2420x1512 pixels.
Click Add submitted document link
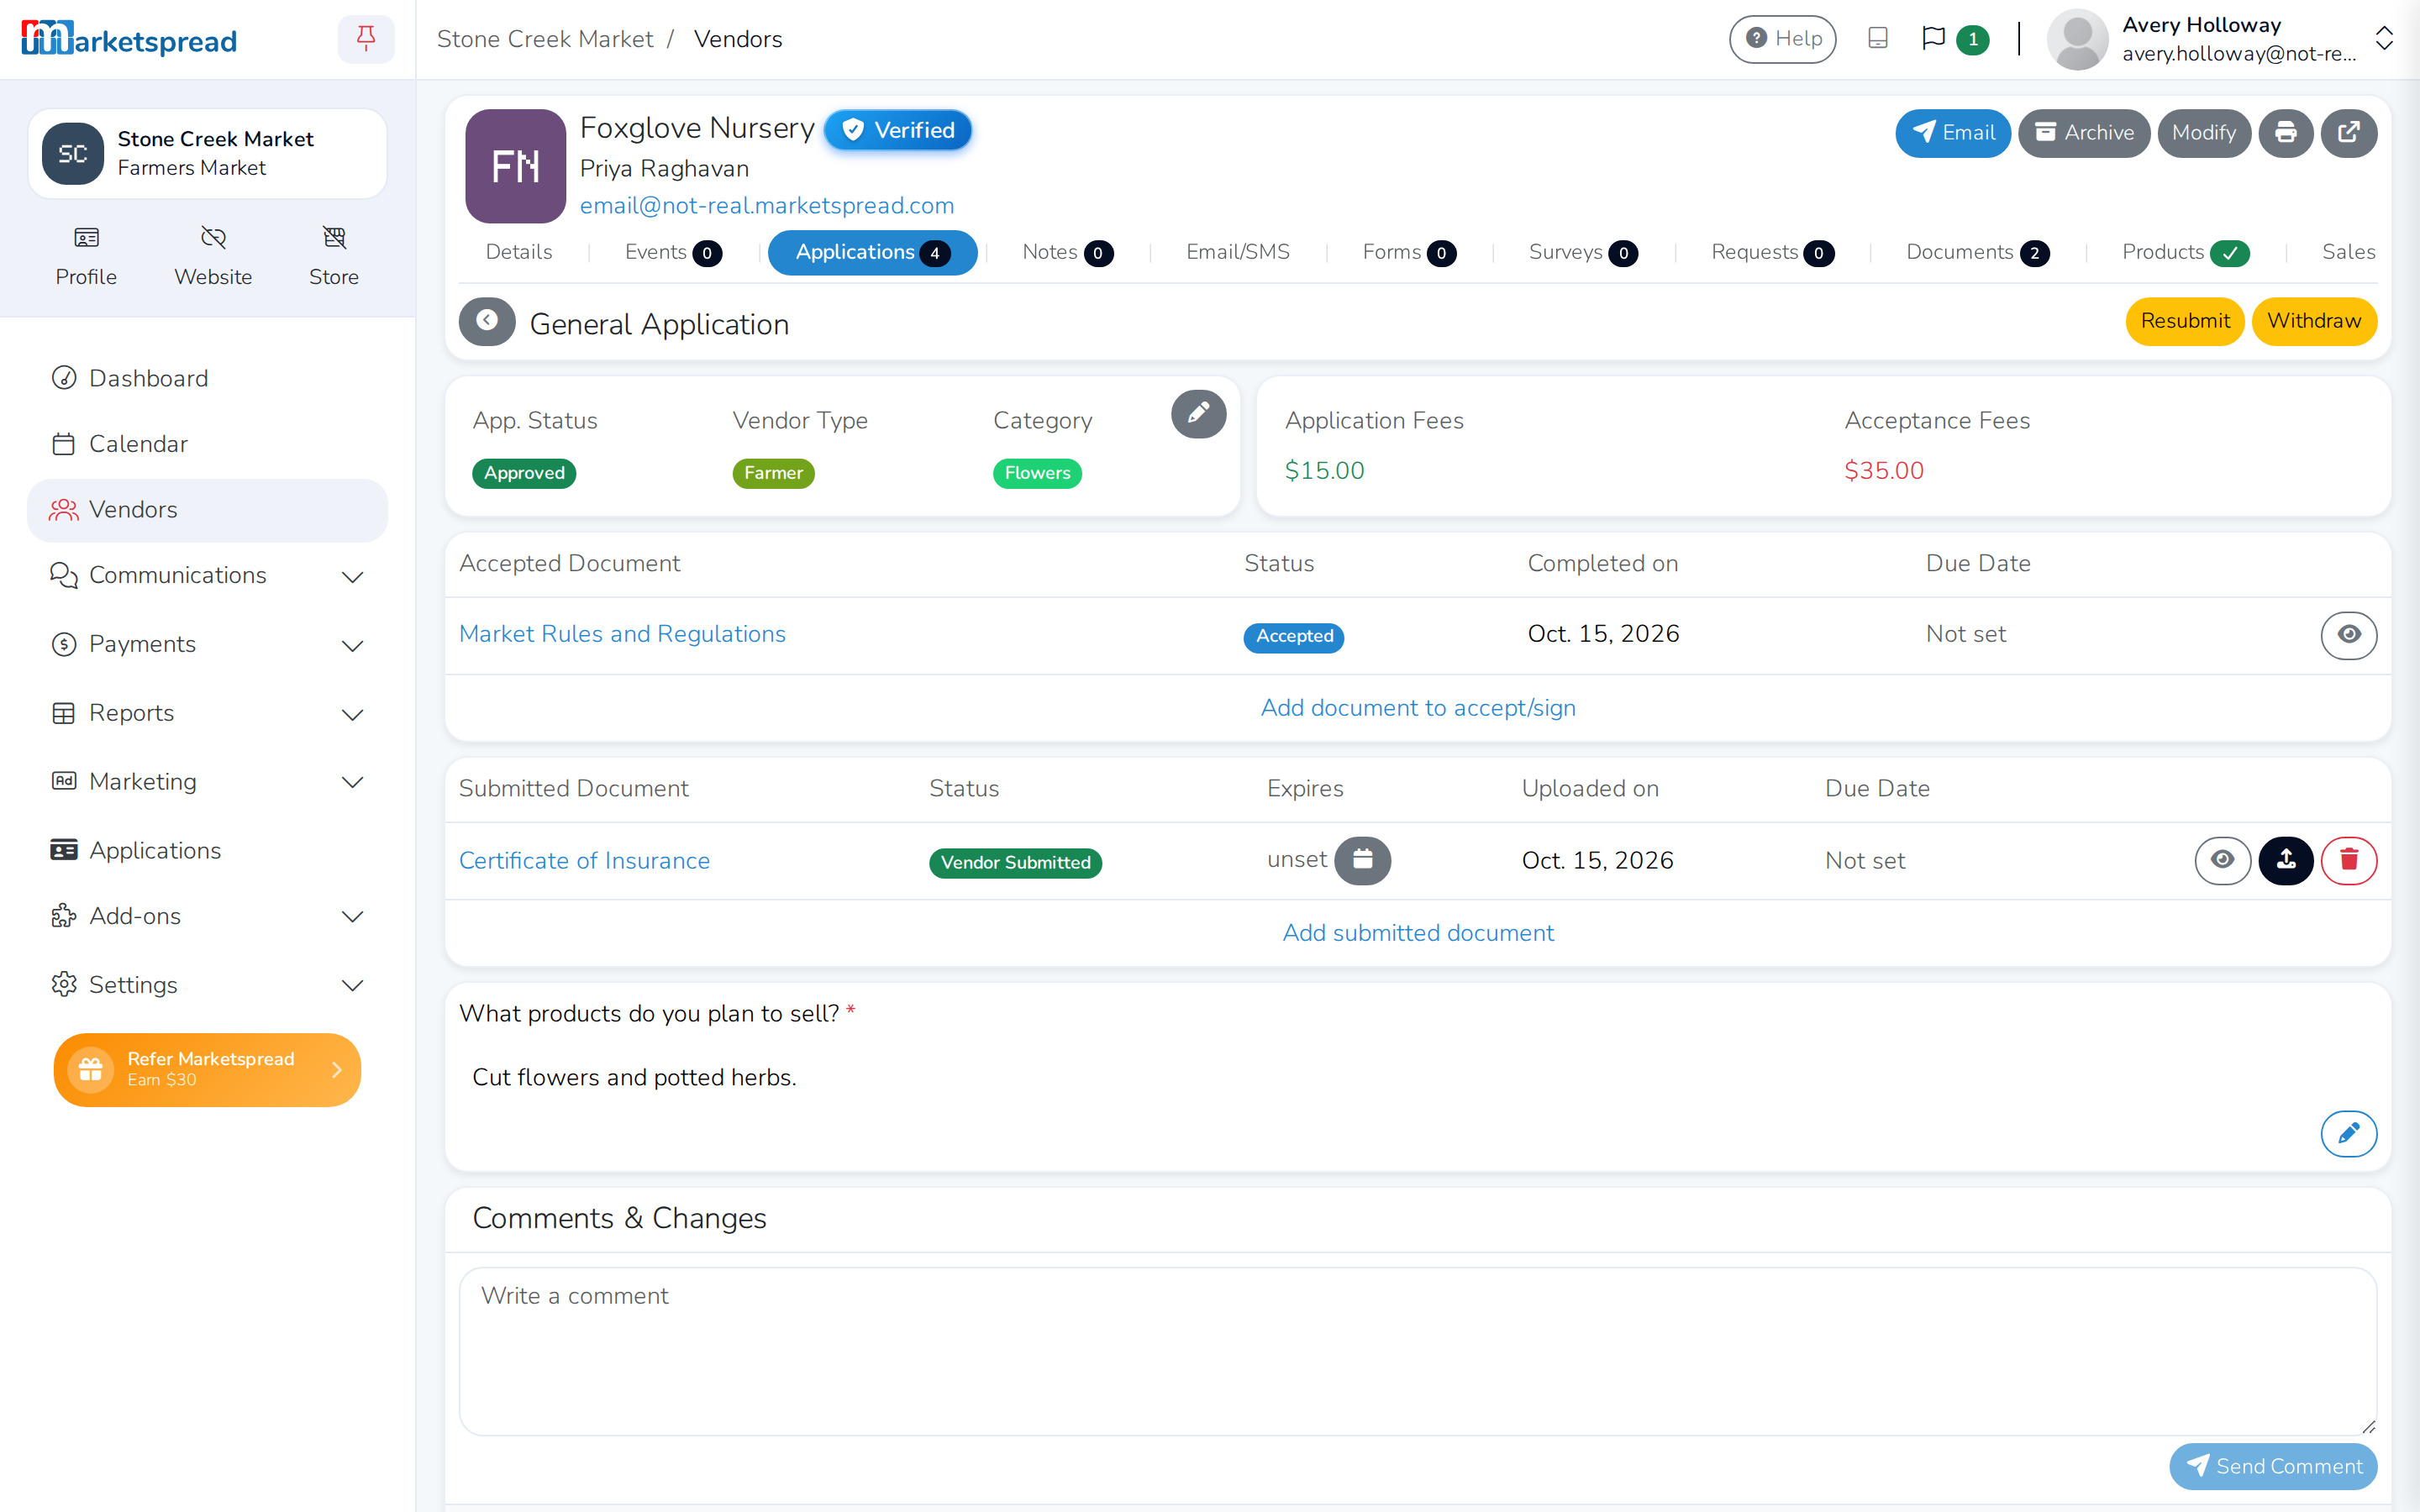coord(1418,933)
